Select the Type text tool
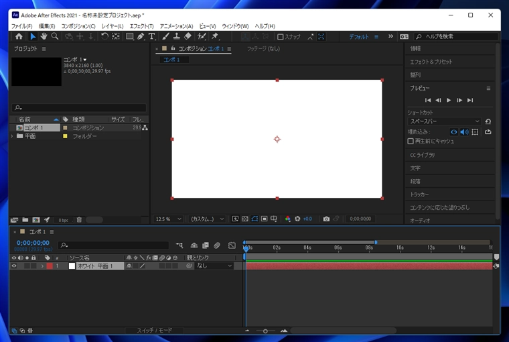The image size is (509, 342). point(151,36)
